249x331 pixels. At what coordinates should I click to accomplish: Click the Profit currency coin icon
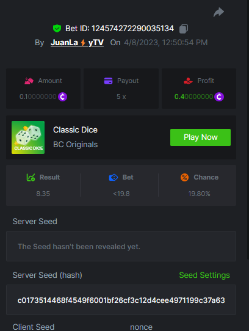pyautogui.click(x=219, y=96)
